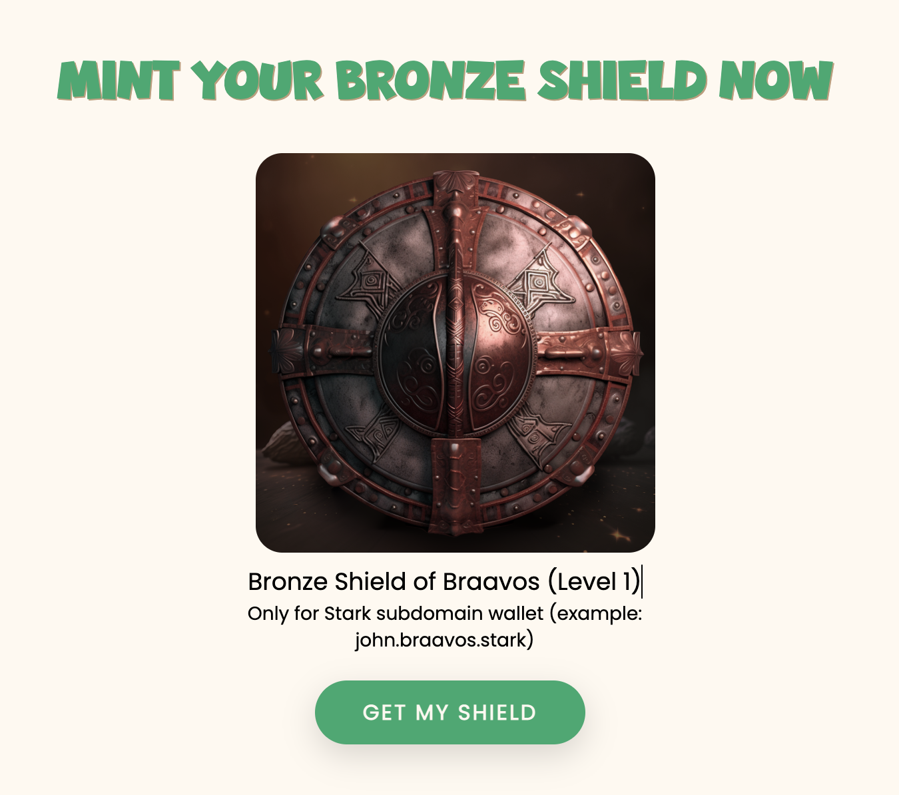This screenshot has height=795, width=899.
Task: Click the word MINT in the heading
Action: (x=119, y=81)
